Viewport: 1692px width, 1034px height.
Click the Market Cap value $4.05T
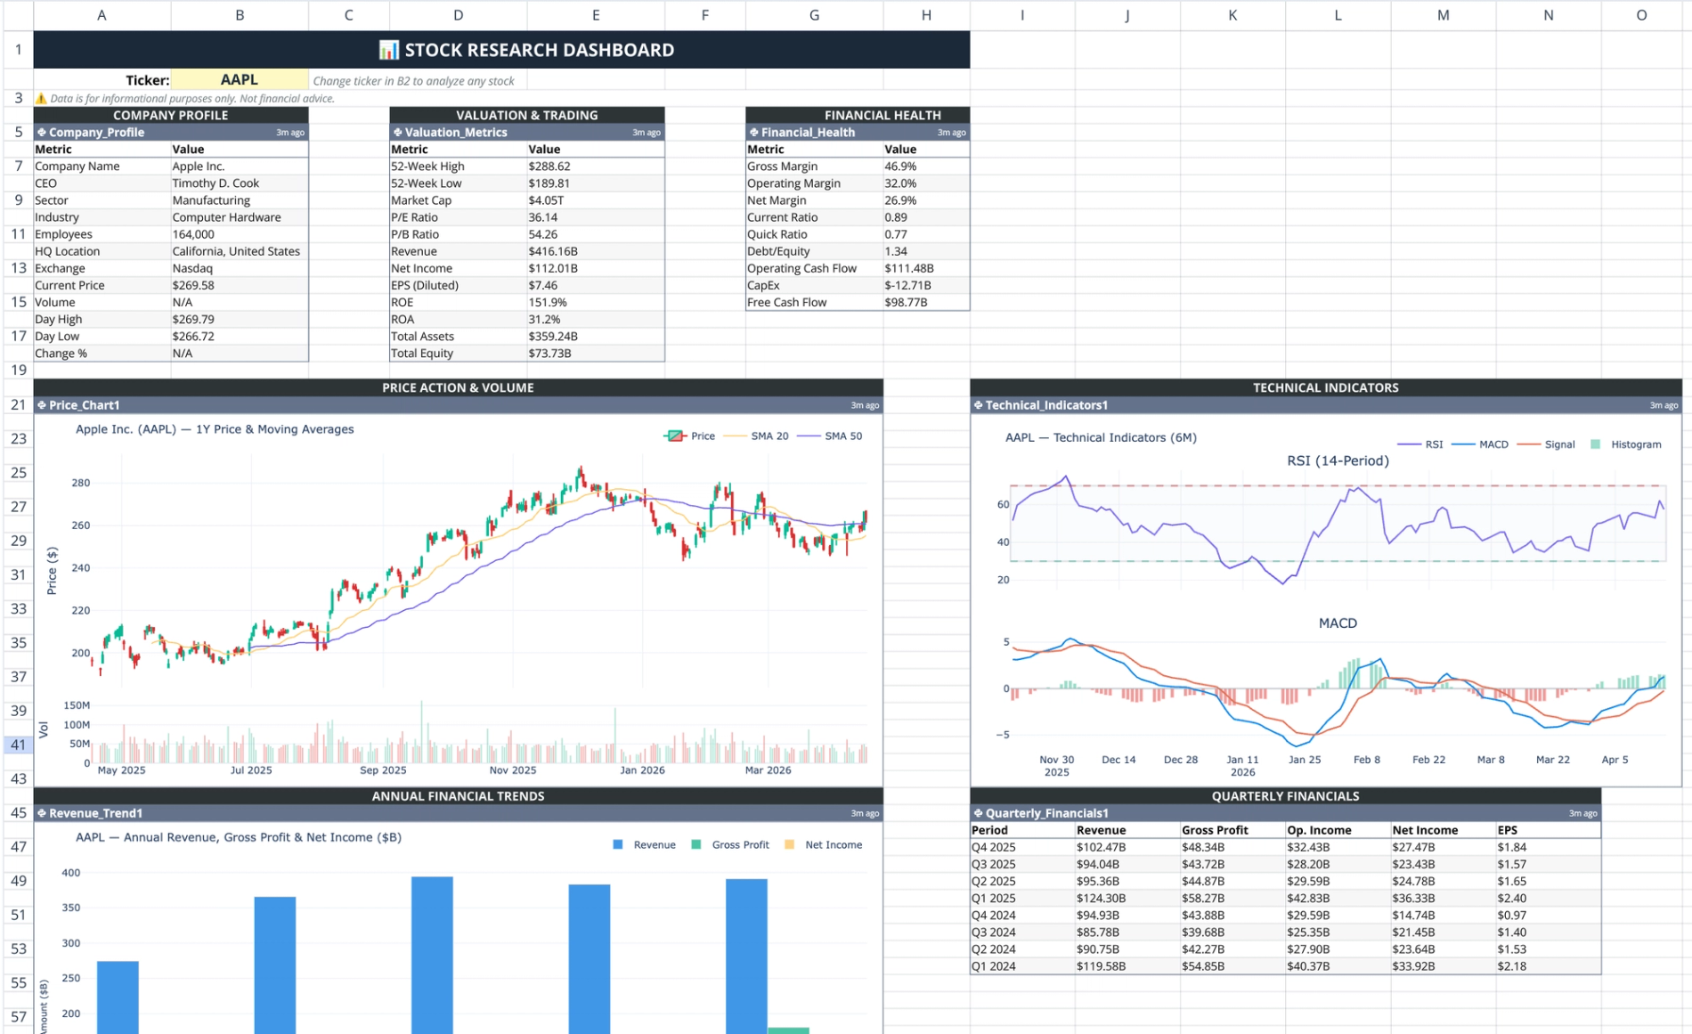pos(596,200)
